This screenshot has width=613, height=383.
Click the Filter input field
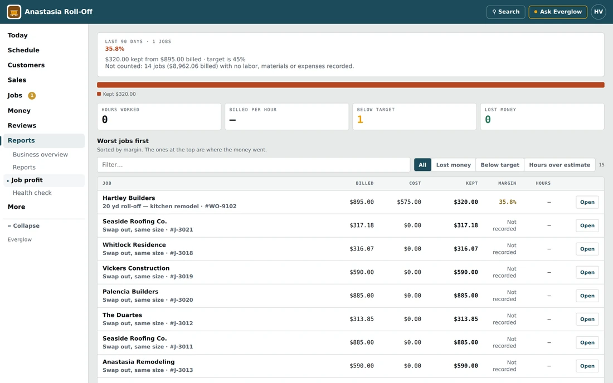254,165
